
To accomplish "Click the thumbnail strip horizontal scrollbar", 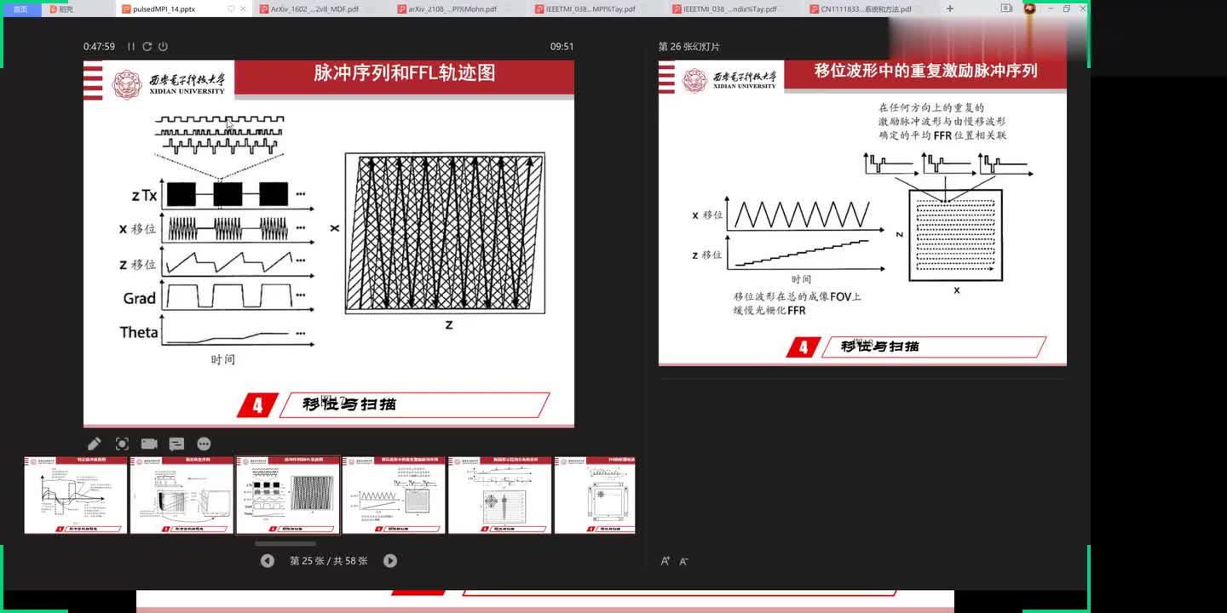I will click(x=285, y=543).
